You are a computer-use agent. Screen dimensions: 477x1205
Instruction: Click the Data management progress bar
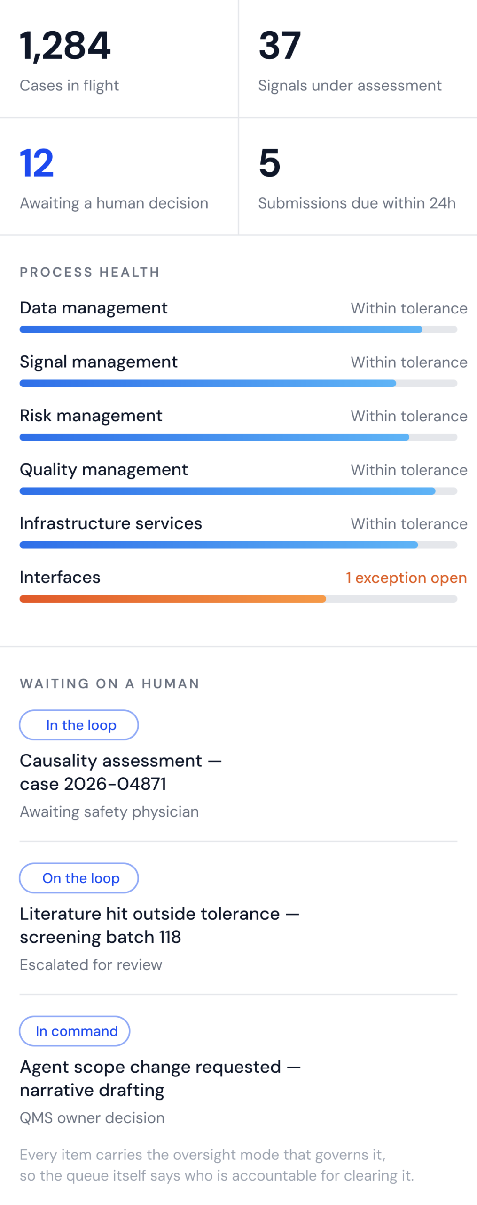238,329
